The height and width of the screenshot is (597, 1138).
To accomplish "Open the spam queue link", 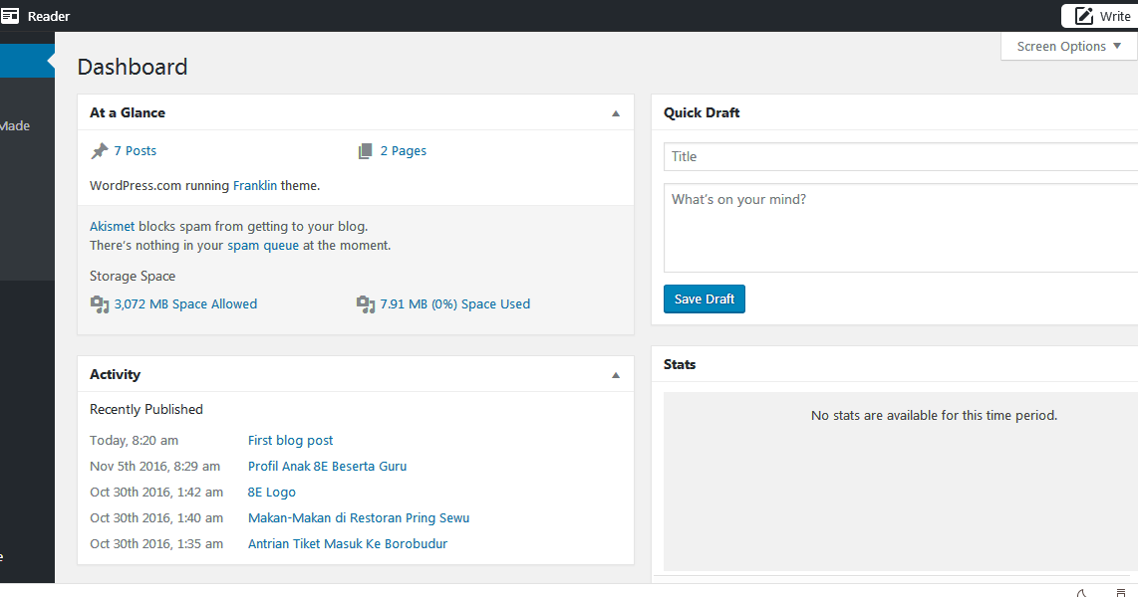I will tap(262, 245).
